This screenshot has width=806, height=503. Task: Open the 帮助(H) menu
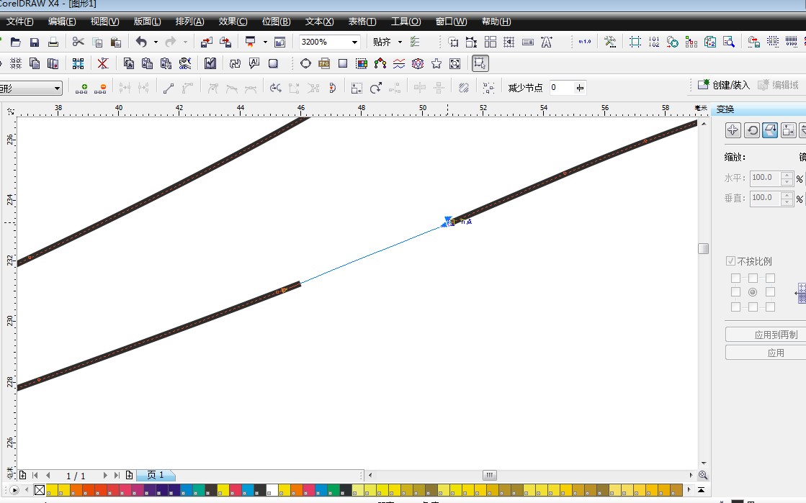[x=496, y=22]
